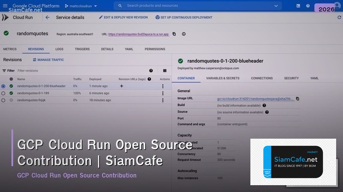
Task: Open actions menu for randomquotes-0-1-200-blueheader
Action: [x=163, y=86]
